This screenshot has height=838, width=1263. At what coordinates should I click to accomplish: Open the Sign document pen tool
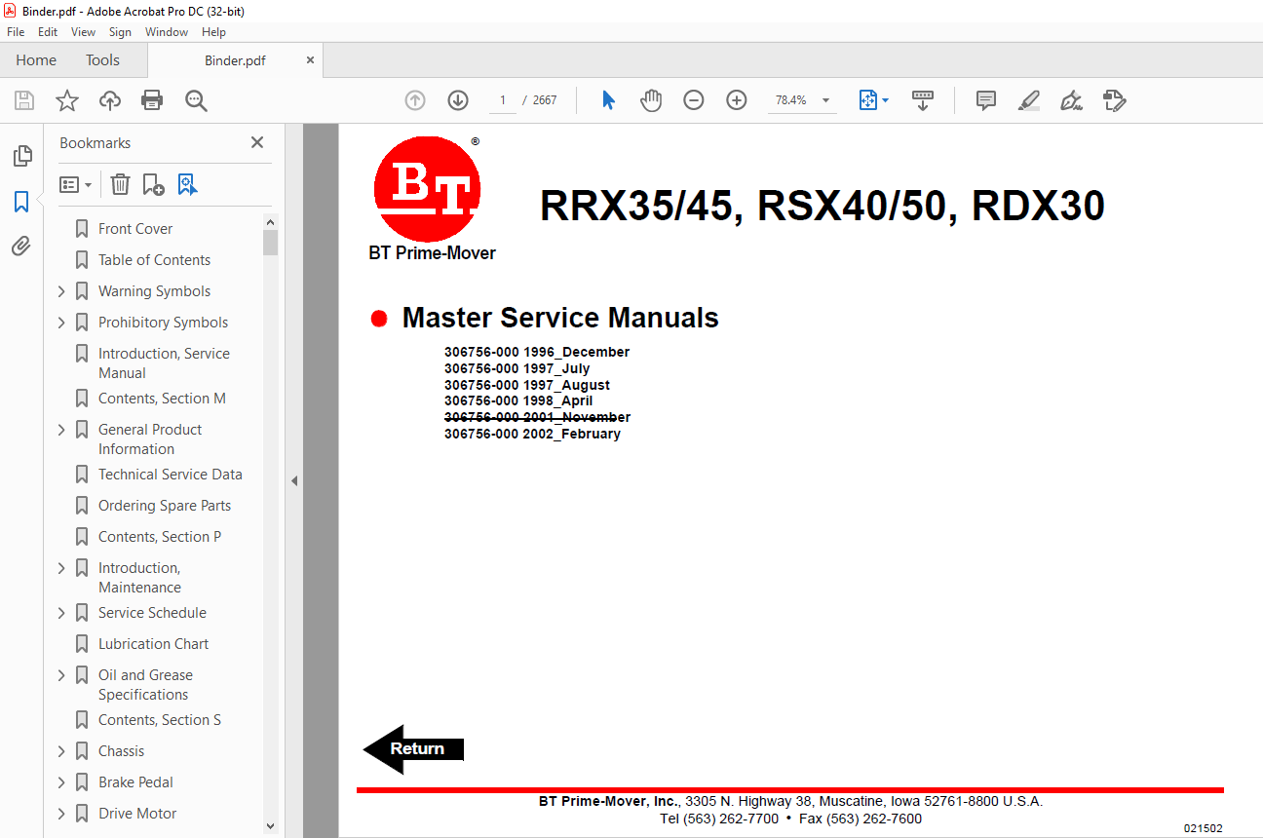coord(1072,100)
